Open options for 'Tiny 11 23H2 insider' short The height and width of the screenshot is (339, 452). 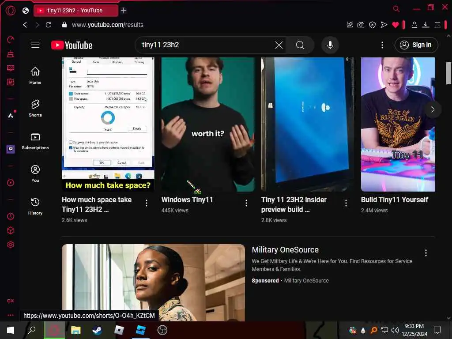pyautogui.click(x=346, y=203)
